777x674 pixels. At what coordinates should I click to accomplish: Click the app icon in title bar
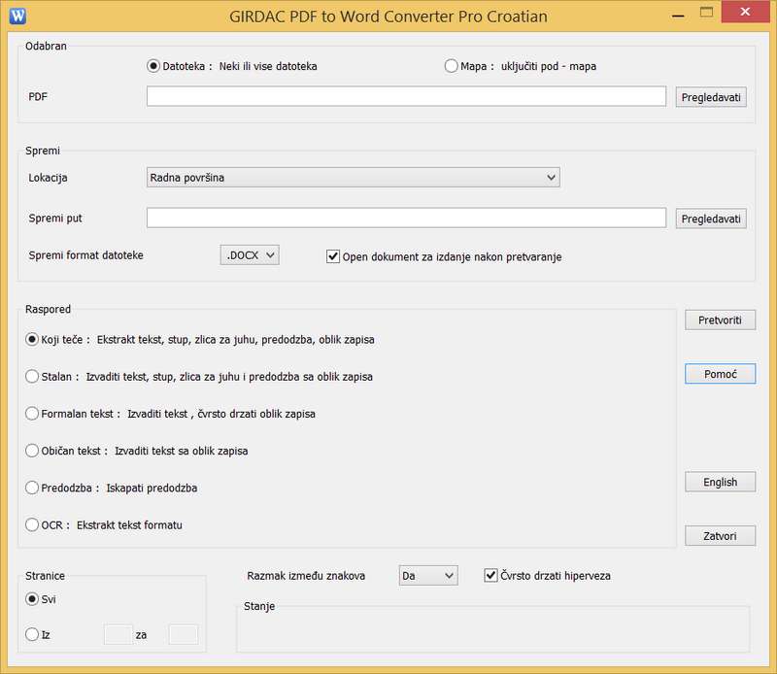tap(17, 16)
